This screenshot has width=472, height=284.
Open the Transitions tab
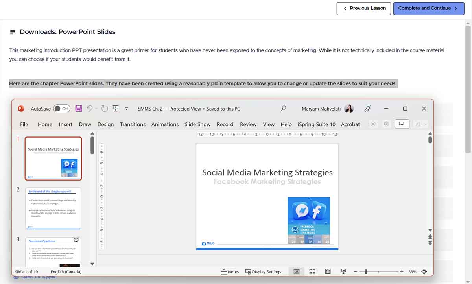(x=133, y=124)
